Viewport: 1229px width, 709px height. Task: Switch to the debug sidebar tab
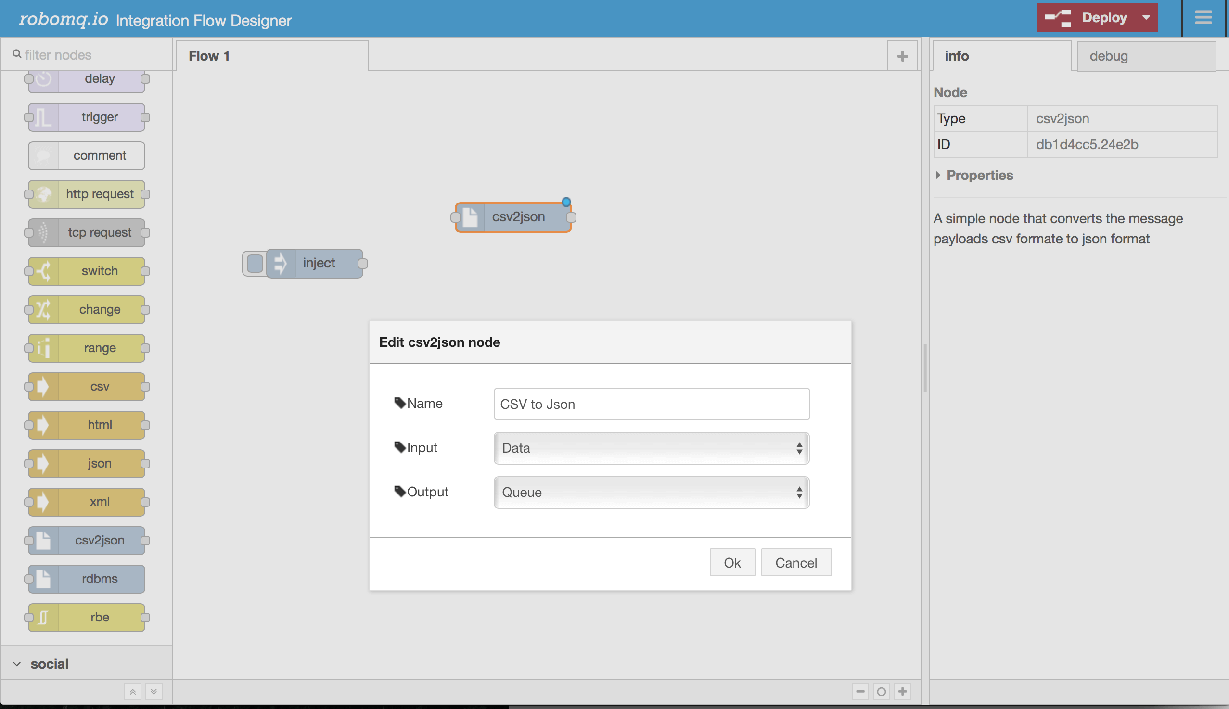point(1146,56)
